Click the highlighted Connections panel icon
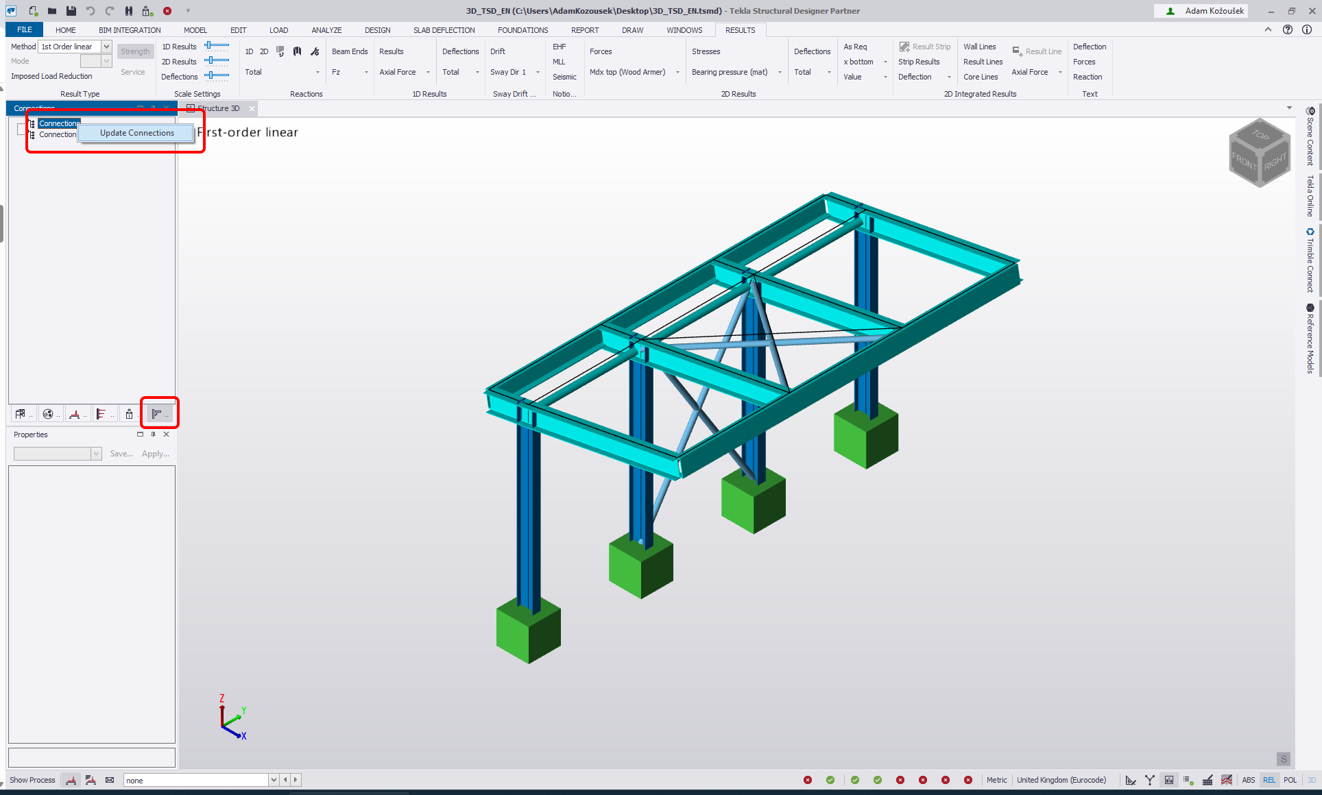This screenshot has height=795, width=1322. coord(157,414)
